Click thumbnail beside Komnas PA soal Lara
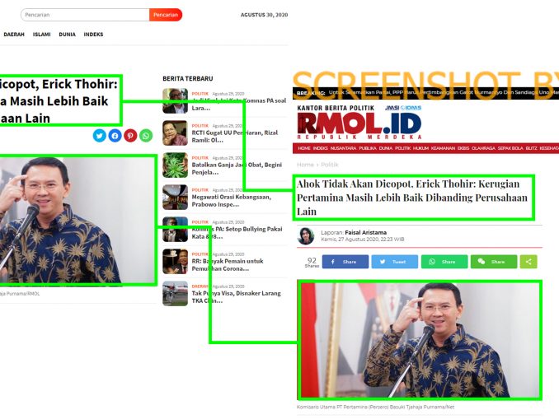Screen dimensions: 559x419 [175, 100]
